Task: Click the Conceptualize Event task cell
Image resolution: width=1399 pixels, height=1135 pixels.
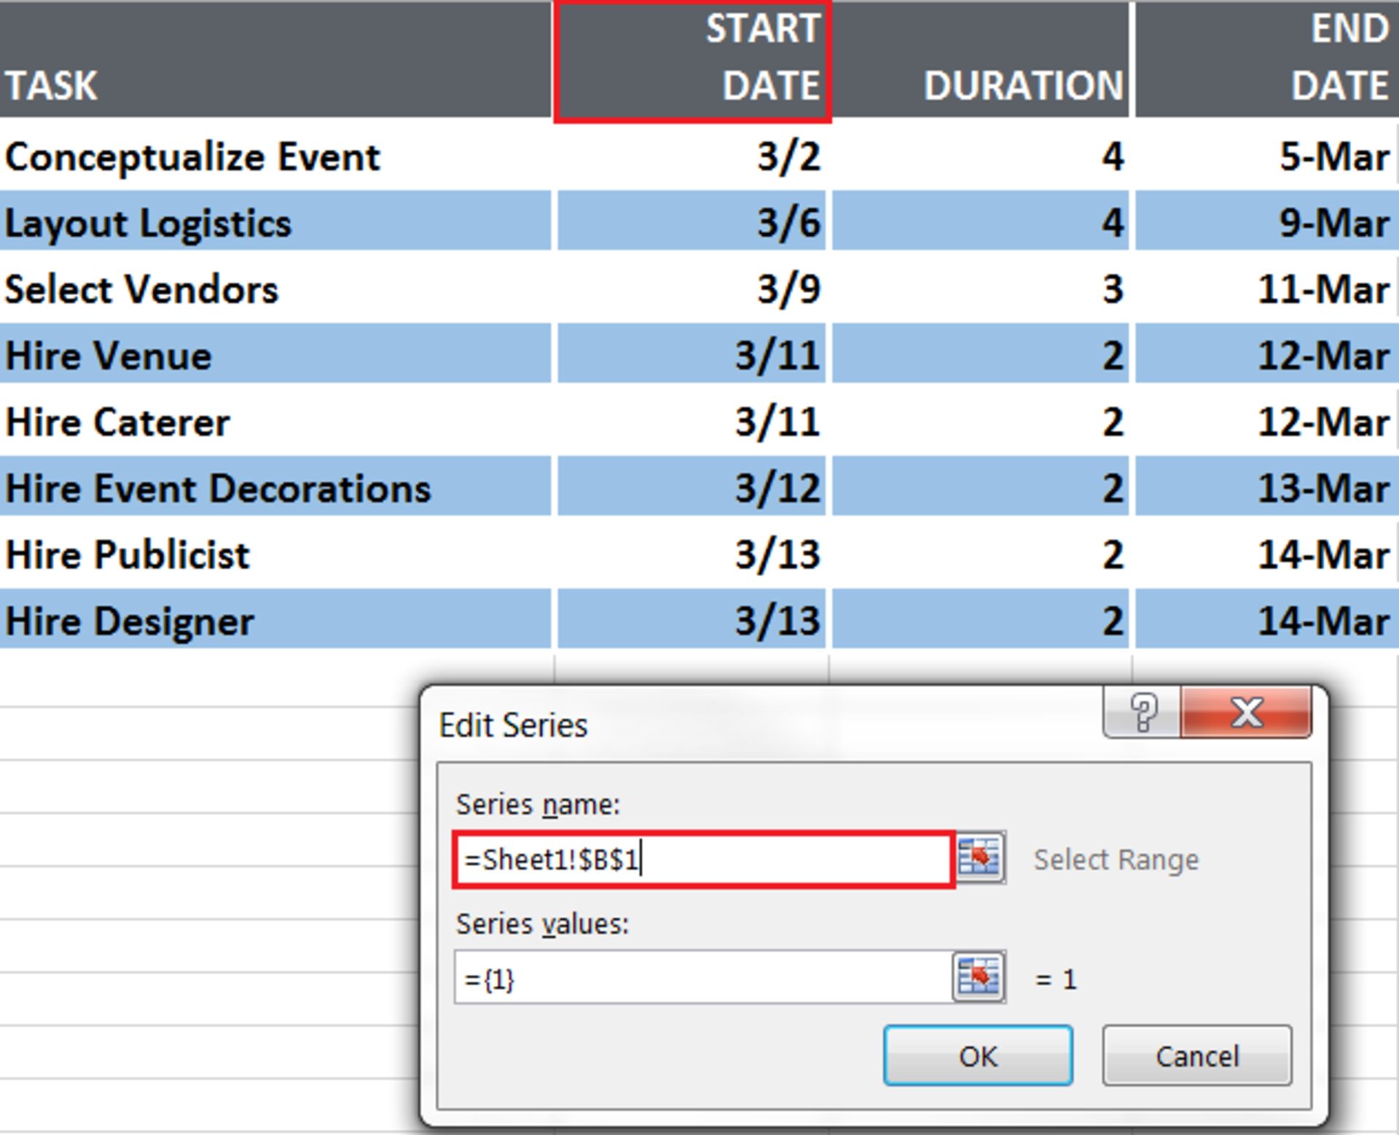Action: tap(275, 157)
